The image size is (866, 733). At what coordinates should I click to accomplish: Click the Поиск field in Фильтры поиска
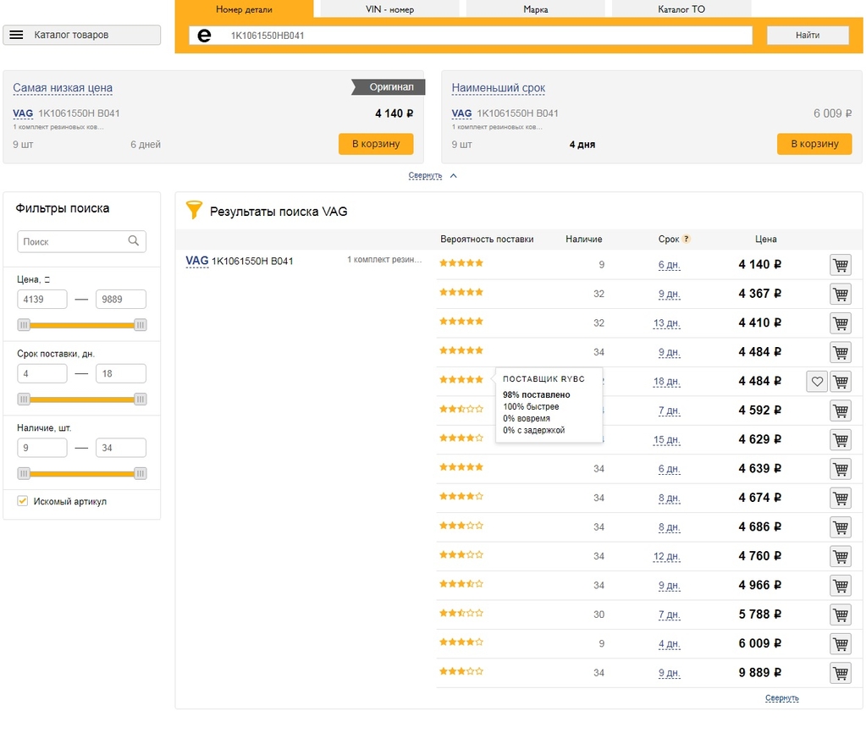click(82, 241)
